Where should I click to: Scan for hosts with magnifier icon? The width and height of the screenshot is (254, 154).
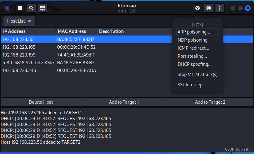click(x=31, y=8)
